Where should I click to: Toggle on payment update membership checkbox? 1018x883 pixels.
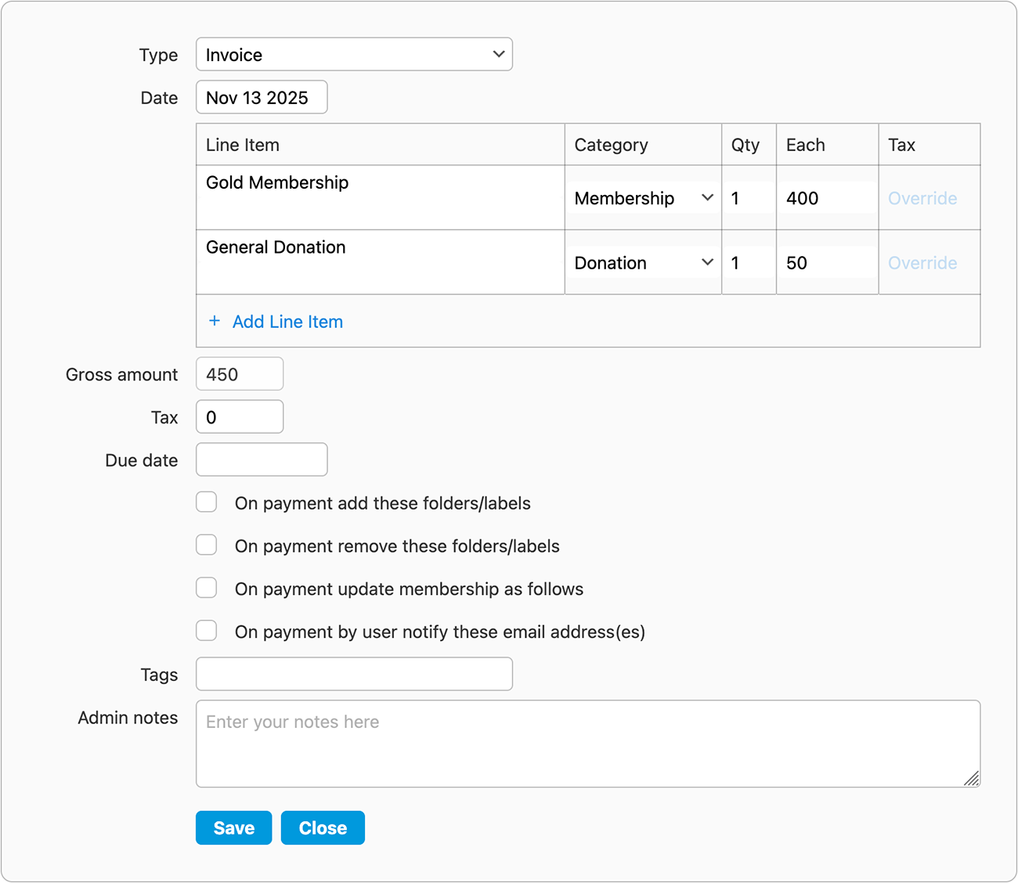pos(207,588)
